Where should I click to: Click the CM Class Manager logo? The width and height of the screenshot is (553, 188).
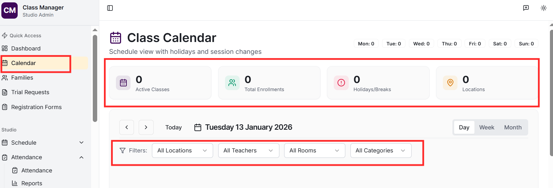pos(10,11)
